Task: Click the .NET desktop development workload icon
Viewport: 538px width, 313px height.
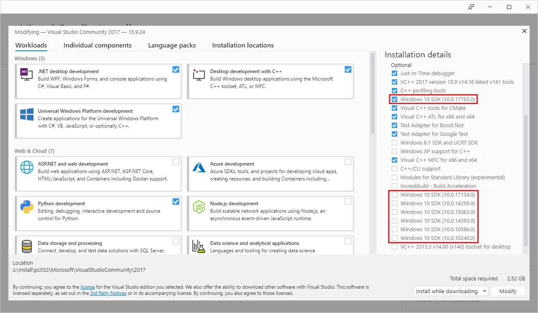Action: (27, 74)
